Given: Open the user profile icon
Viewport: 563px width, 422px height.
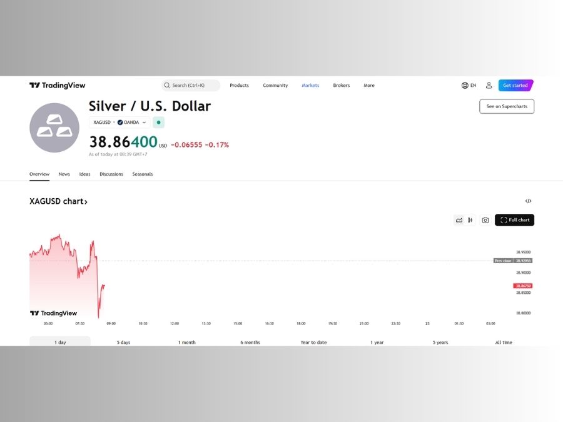Looking at the screenshot, I should pos(489,86).
